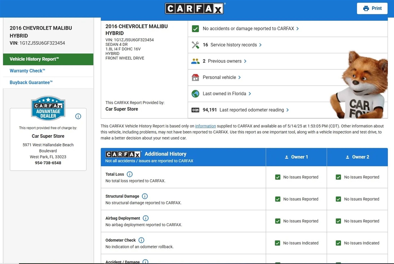
Task: Click the Airbag Deployment info icon
Action: click(x=146, y=218)
